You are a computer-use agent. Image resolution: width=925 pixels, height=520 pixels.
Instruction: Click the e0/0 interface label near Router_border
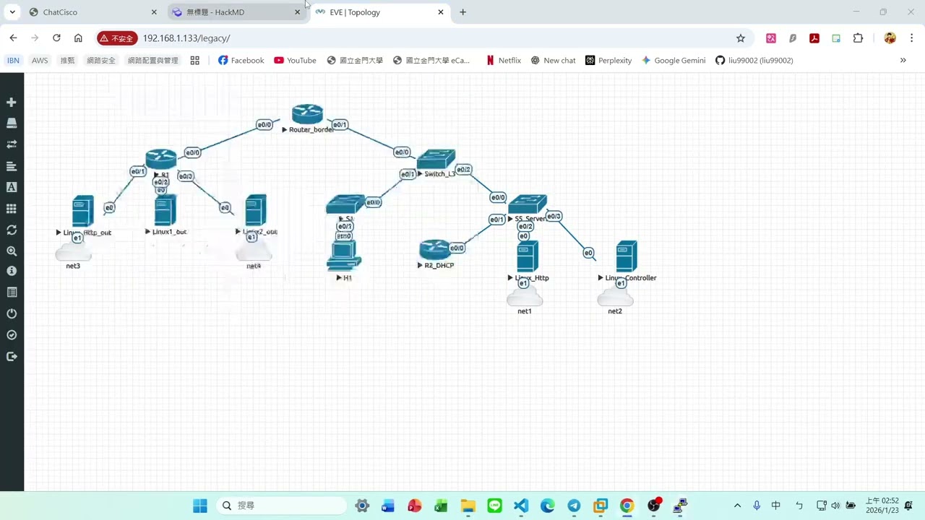pos(264,125)
